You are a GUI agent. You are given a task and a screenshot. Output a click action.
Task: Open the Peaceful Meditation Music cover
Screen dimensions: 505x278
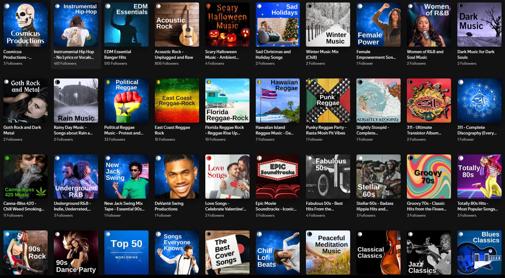point(328,252)
